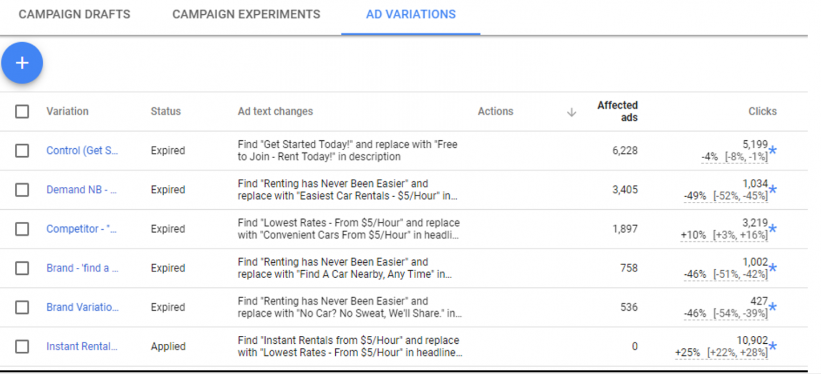Click the Affected ads column header
The width and height of the screenshot is (821, 374).
(x=617, y=111)
